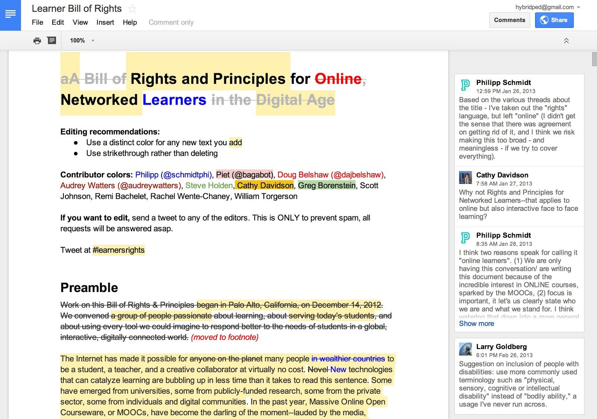This screenshot has height=419, width=597.
Task: Click the blue word Learners in title
Action: (x=174, y=100)
